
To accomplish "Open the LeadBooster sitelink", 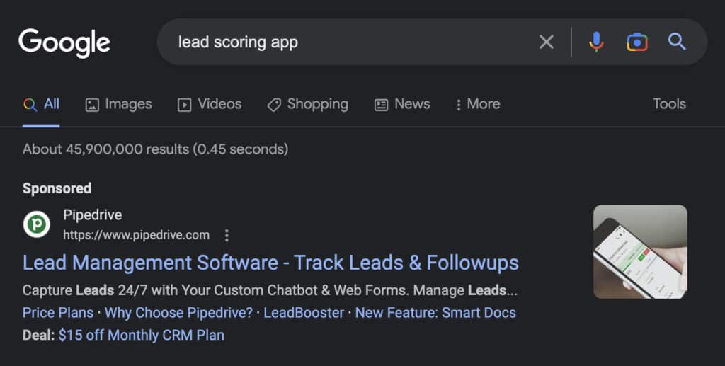I will (304, 313).
